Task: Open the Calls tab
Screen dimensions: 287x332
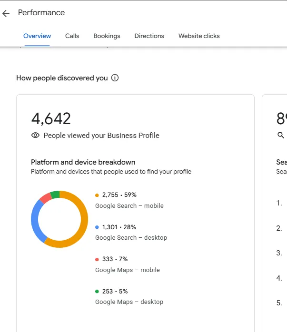Action: (72, 36)
